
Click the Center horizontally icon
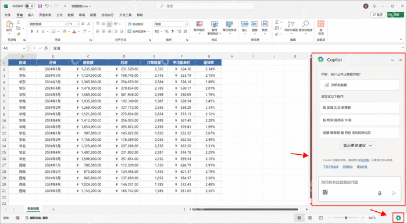pos(104,31)
